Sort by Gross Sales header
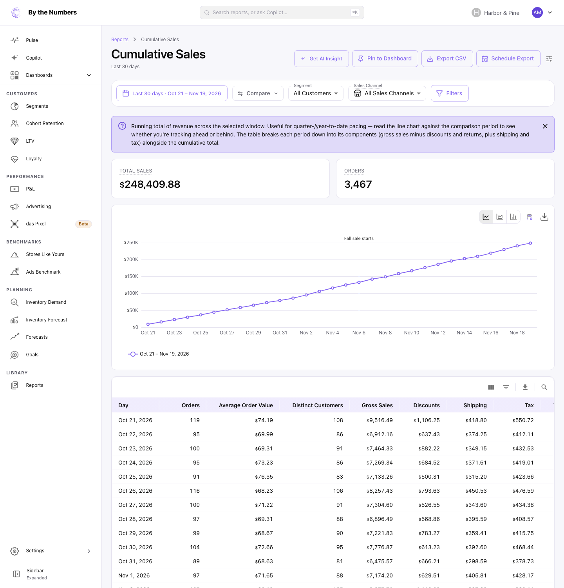This screenshot has height=588, width=564. [x=377, y=405]
